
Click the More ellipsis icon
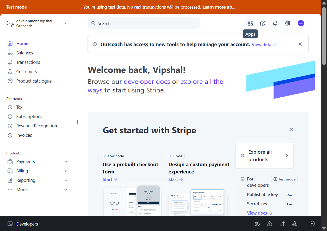[10, 190]
